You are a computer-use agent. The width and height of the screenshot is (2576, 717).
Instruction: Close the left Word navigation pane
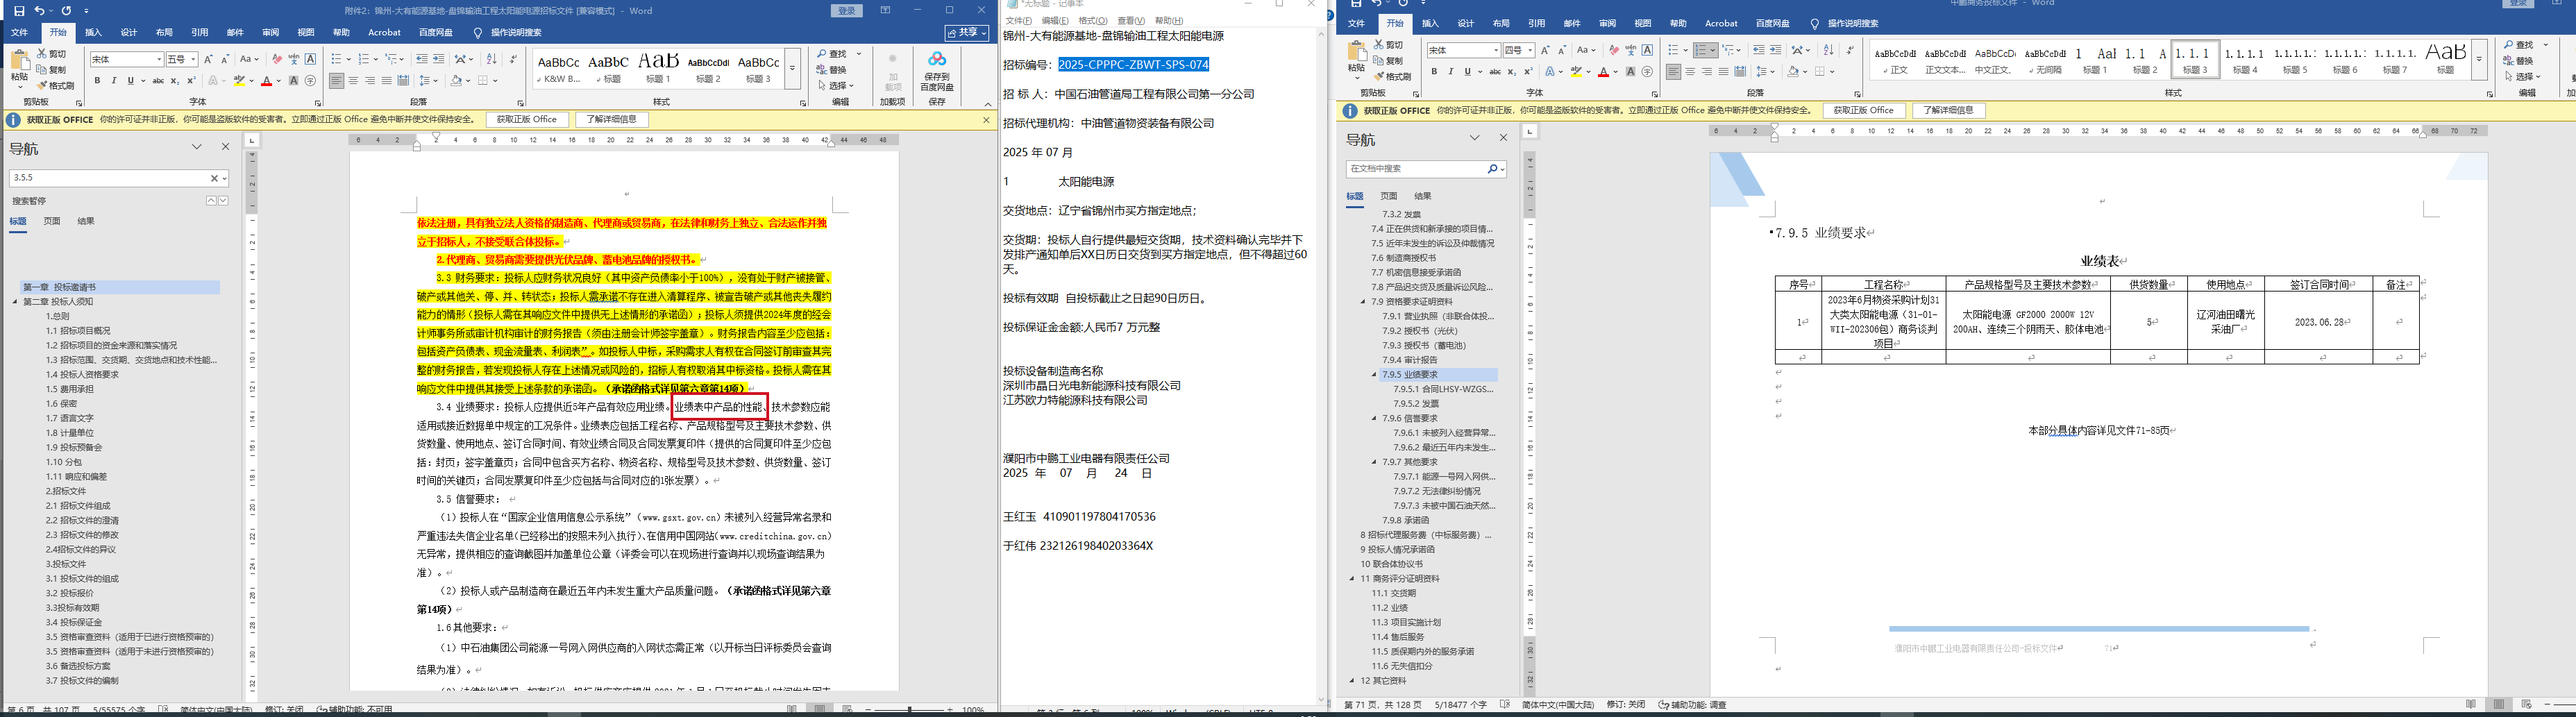(x=225, y=147)
